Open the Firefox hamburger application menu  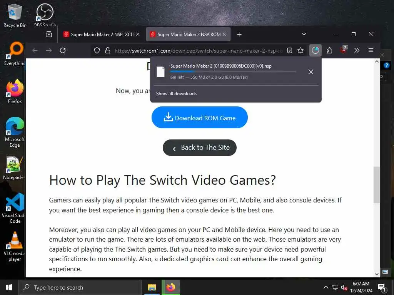pyautogui.click(x=371, y=50)
